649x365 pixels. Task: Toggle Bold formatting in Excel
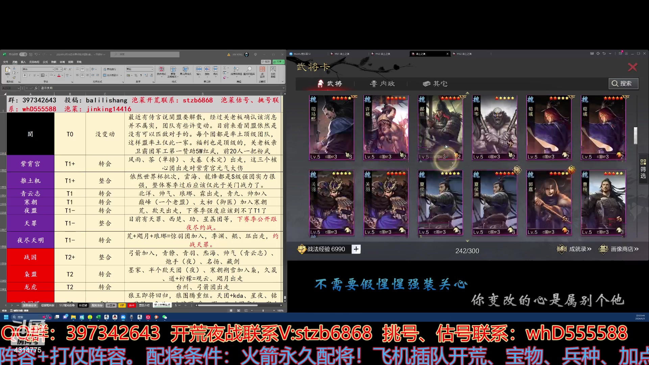(x=25, y=75)
